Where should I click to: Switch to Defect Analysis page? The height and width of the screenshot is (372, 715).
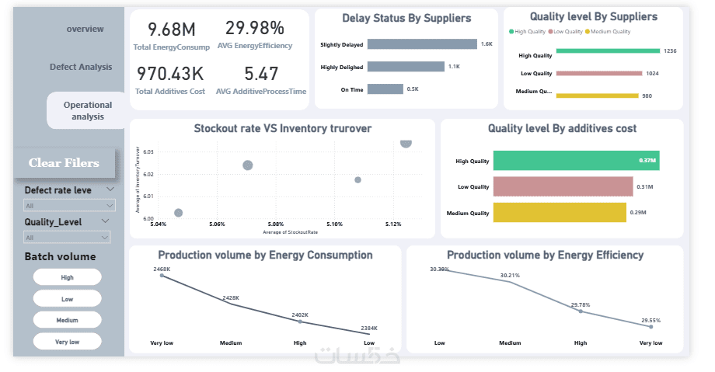click(x=81, y=67)
